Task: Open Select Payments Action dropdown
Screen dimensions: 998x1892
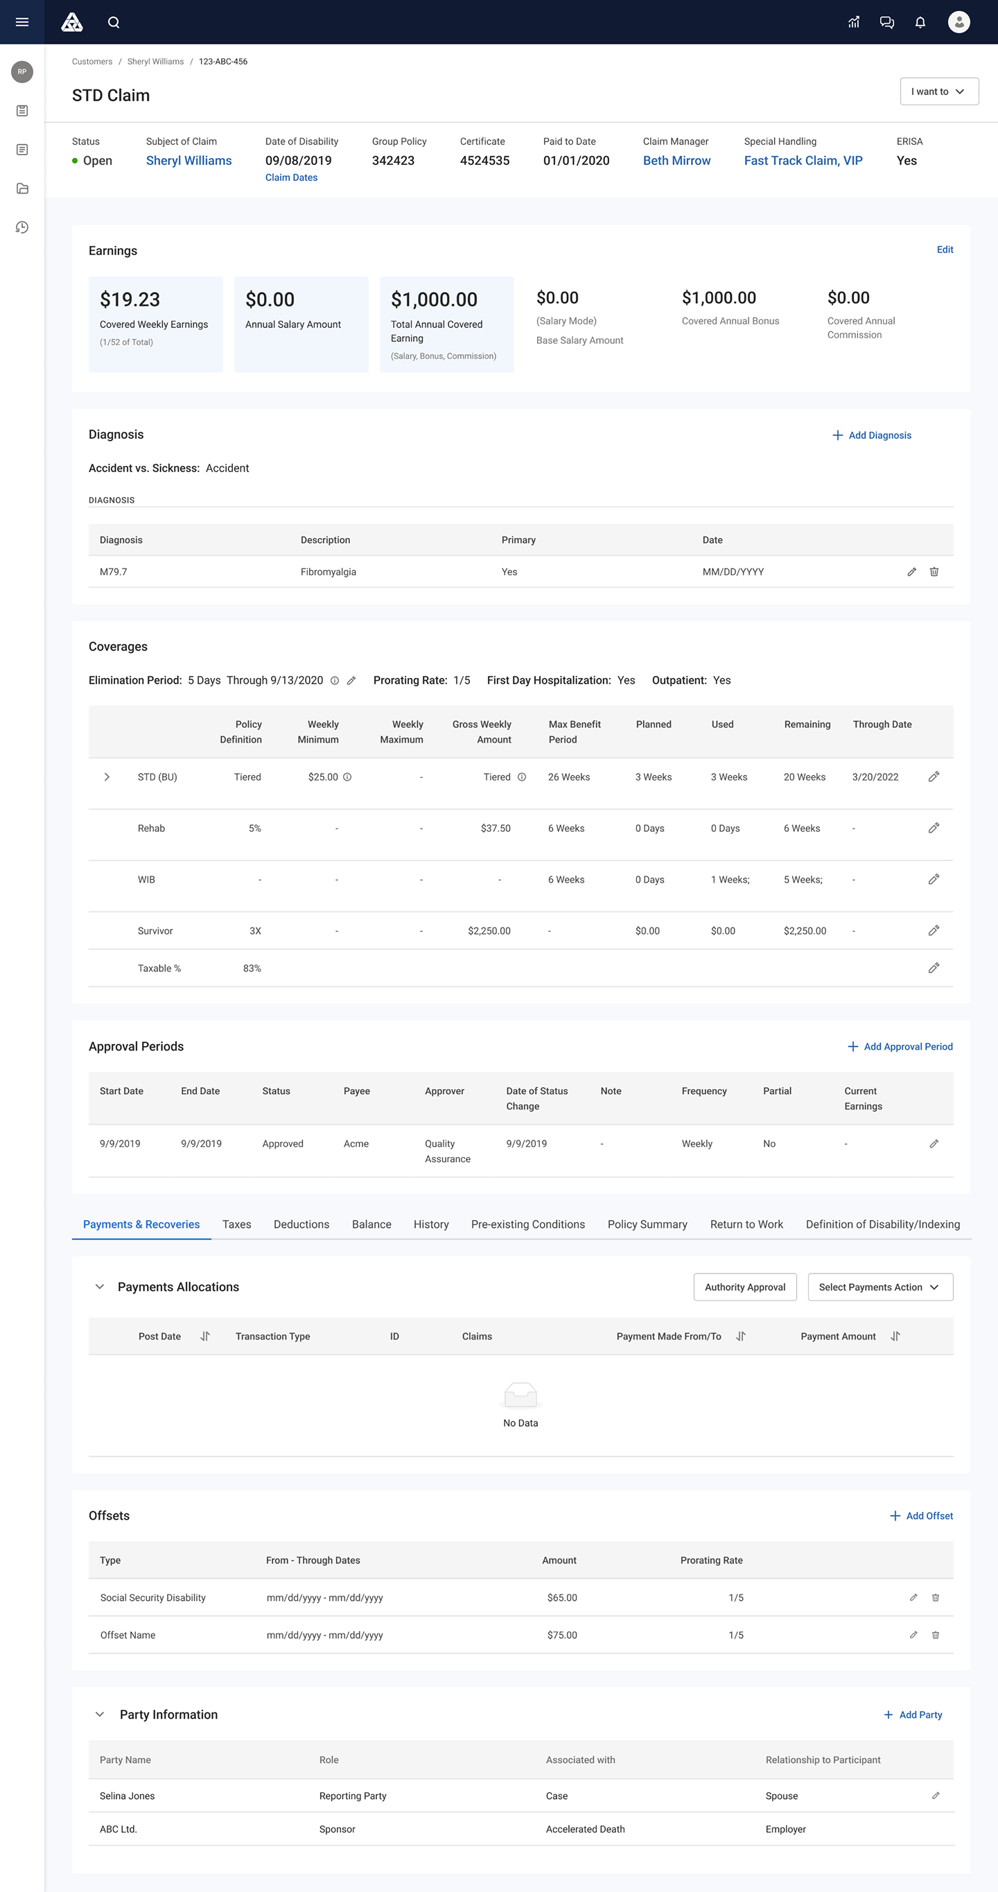Action: coord(879,1287)
